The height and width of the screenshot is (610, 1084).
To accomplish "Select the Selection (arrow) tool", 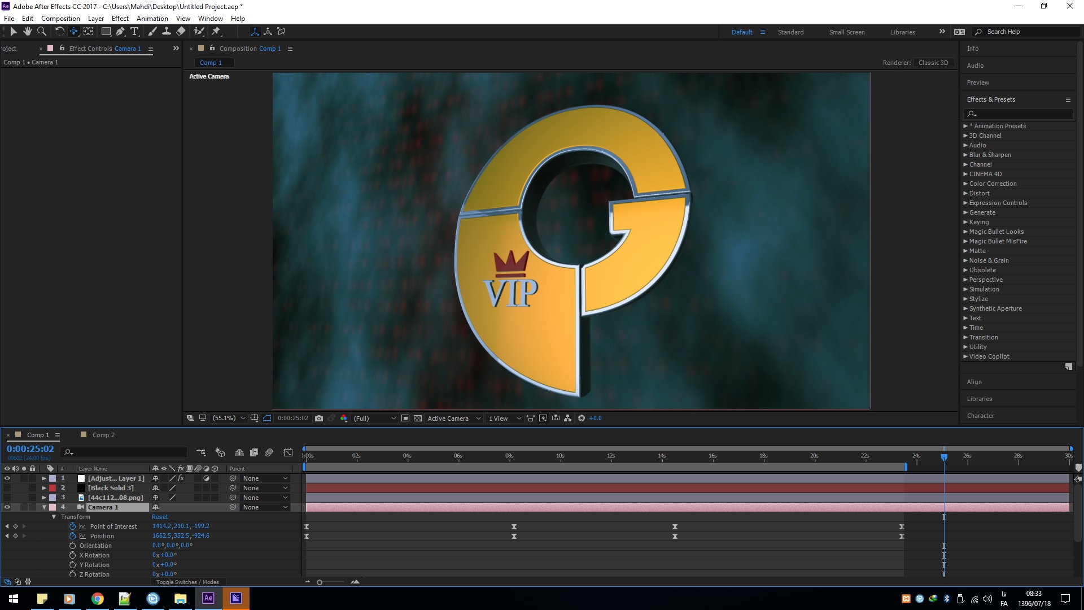I will pyautogui.click(x=14, y=32).
